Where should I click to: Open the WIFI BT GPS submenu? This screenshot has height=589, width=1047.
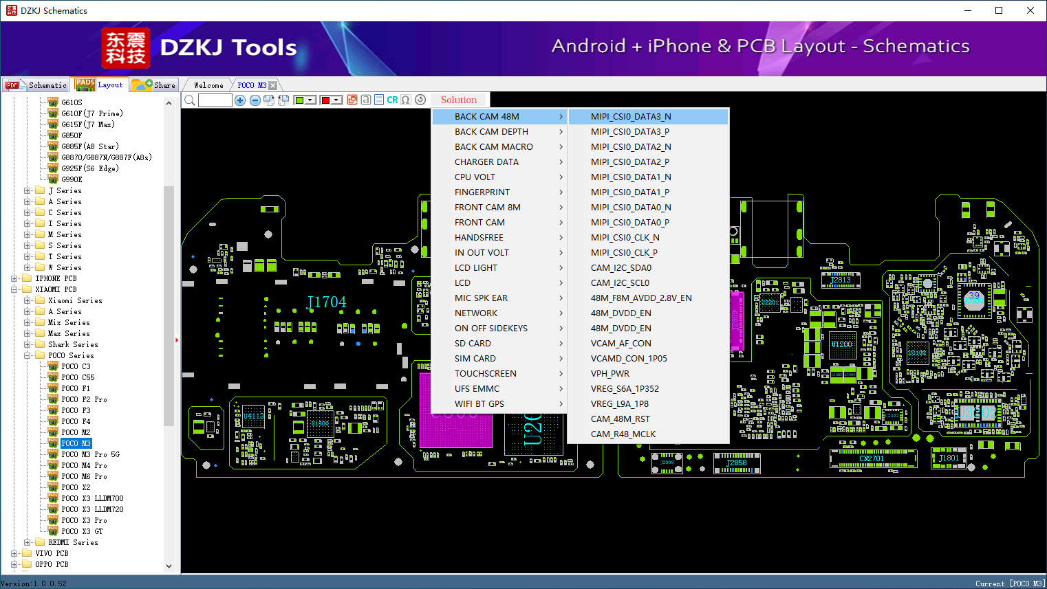500,404
